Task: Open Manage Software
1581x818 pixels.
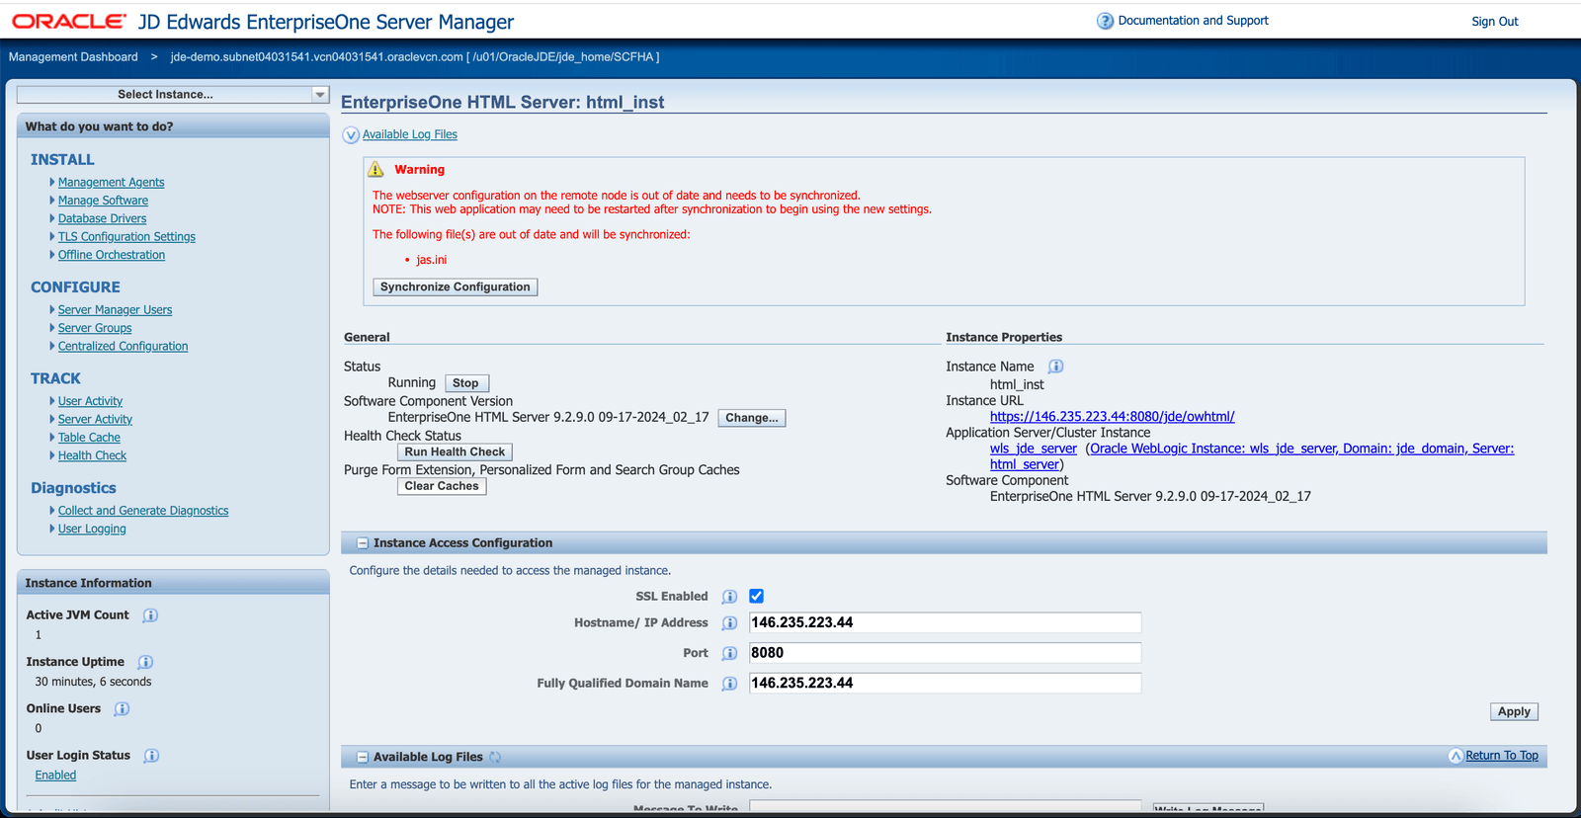Action: pyautogui.click(x=103, y=201)
